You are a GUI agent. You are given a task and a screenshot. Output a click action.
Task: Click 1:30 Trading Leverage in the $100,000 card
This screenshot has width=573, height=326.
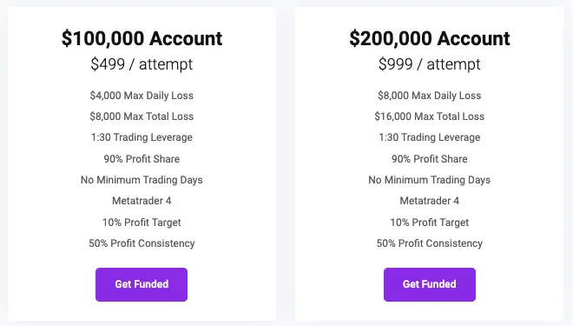142,137
